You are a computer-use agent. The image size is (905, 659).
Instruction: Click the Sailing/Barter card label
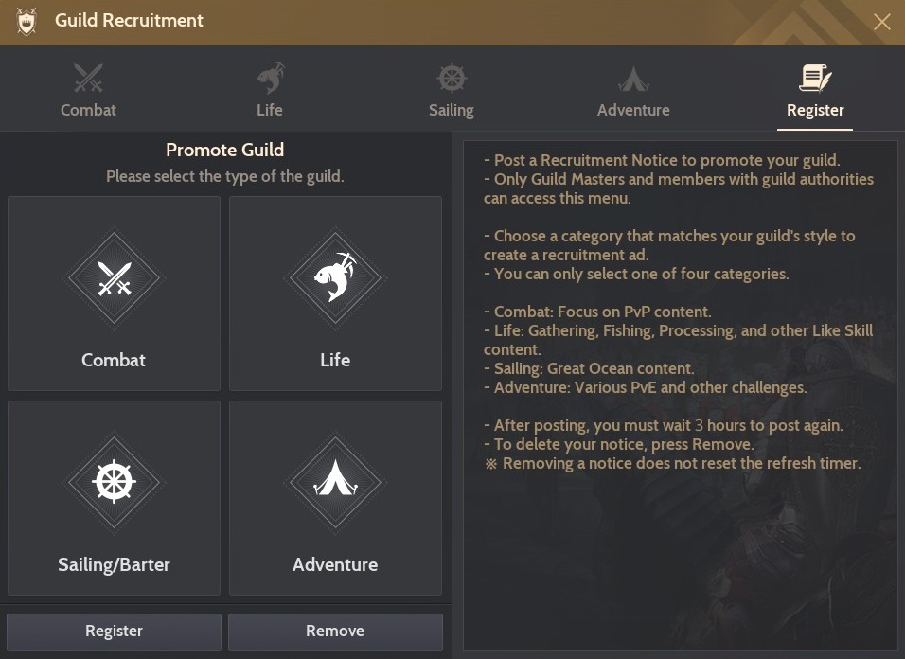point(114,564)
